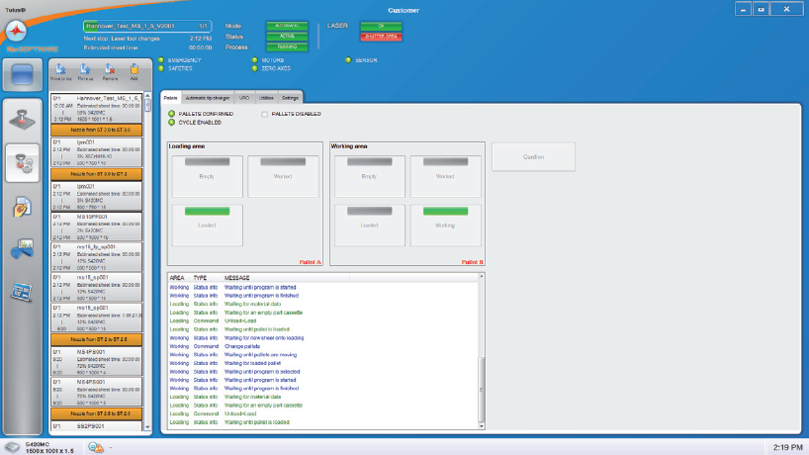
Task: Click the Loaded slot in Loading area
Action: 208,221
